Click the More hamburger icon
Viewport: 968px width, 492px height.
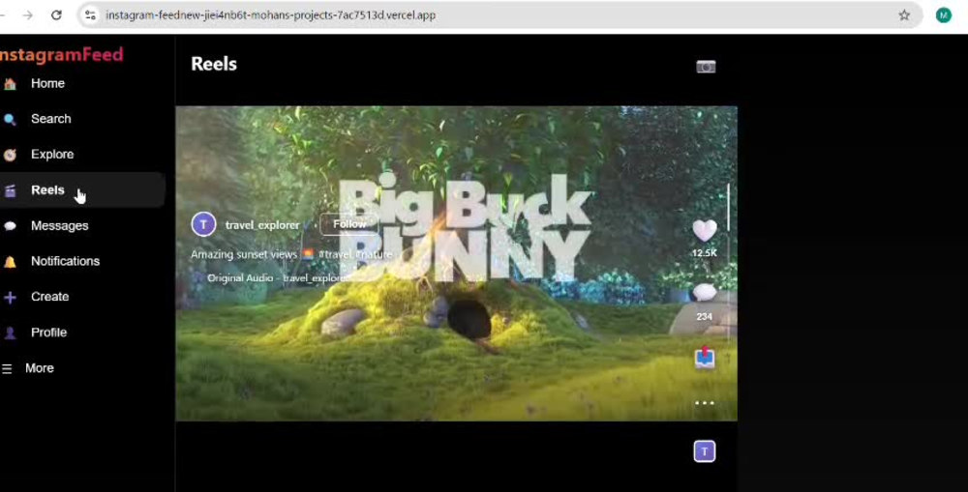(7, 368)
